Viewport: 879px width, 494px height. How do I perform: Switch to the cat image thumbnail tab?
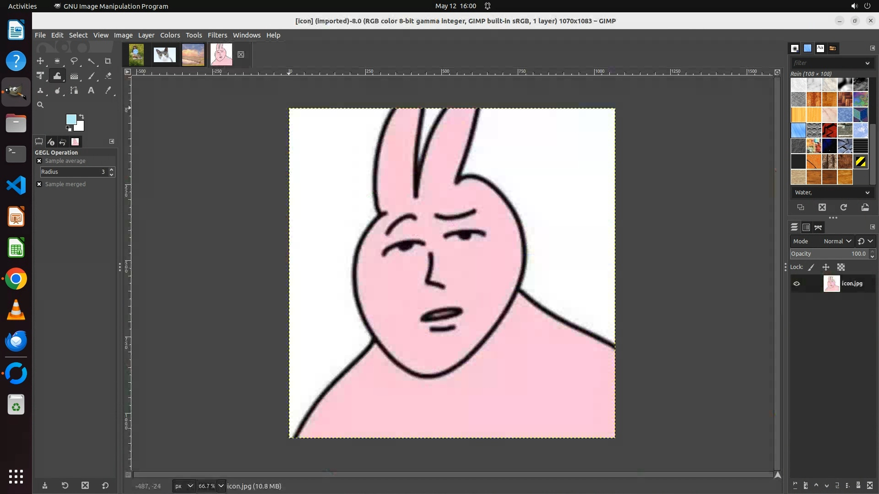[x=164, y=55]
